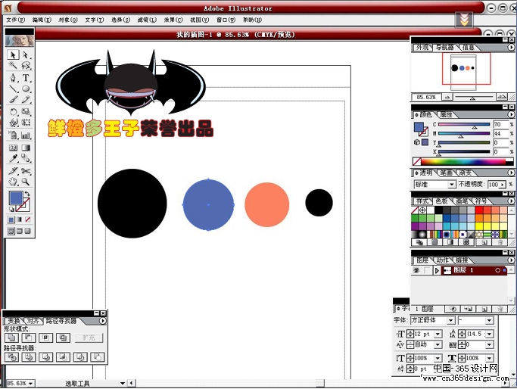Open the 效果(C) menu

tap(173, 20)
